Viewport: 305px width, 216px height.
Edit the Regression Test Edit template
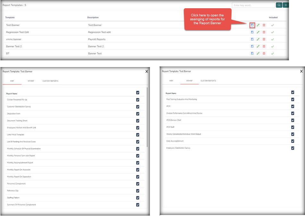tap(258, 32)
